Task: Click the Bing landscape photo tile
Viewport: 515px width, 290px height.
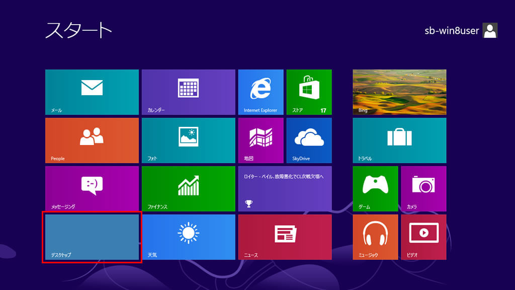Action: (x=399, y=92)
